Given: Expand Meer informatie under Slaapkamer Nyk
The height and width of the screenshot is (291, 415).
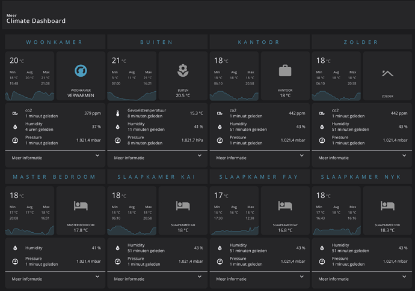Looking at the screenshot, I should pos(362,279).
